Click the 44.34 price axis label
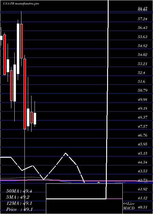This screenshot has width=153, height=214. coord(142,162)
